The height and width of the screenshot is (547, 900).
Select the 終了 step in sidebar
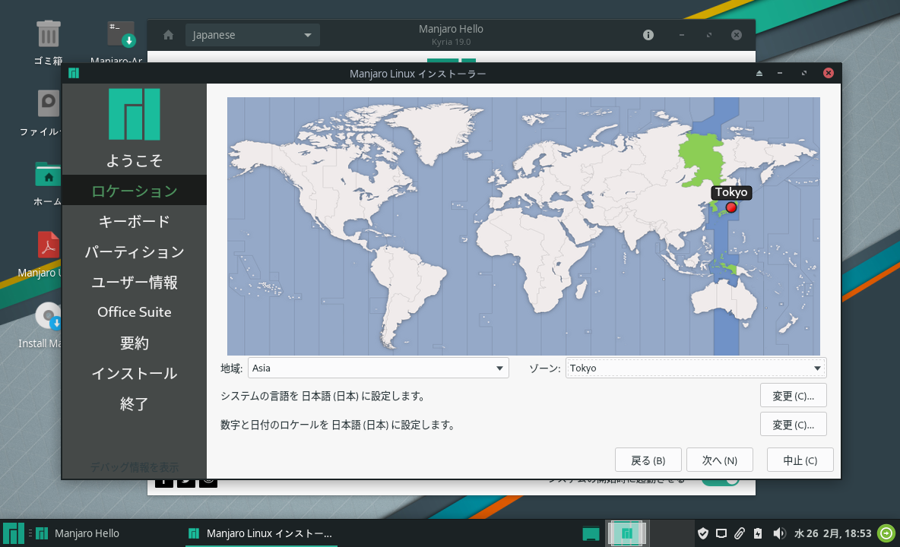click(135, 403)
